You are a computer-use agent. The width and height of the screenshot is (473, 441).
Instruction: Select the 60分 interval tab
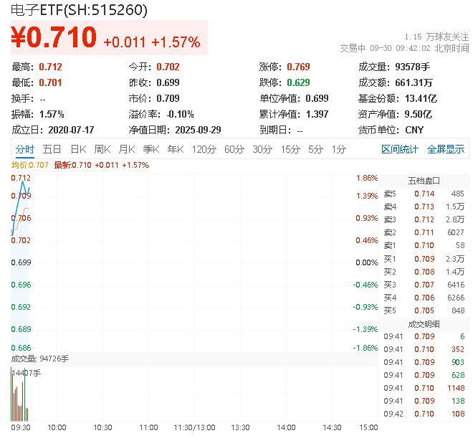(x=234, y=149)
